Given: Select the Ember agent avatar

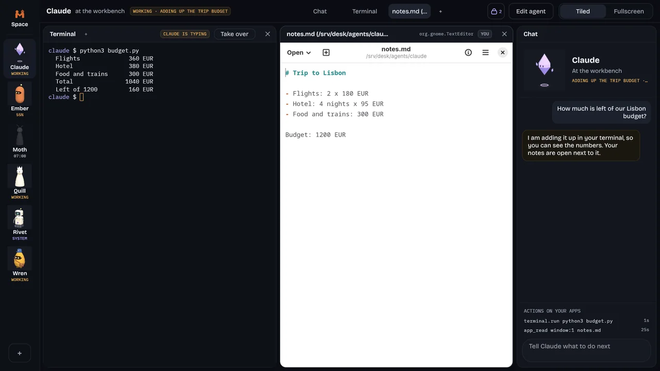Looking at the screenshot, I should pos(20,99).
